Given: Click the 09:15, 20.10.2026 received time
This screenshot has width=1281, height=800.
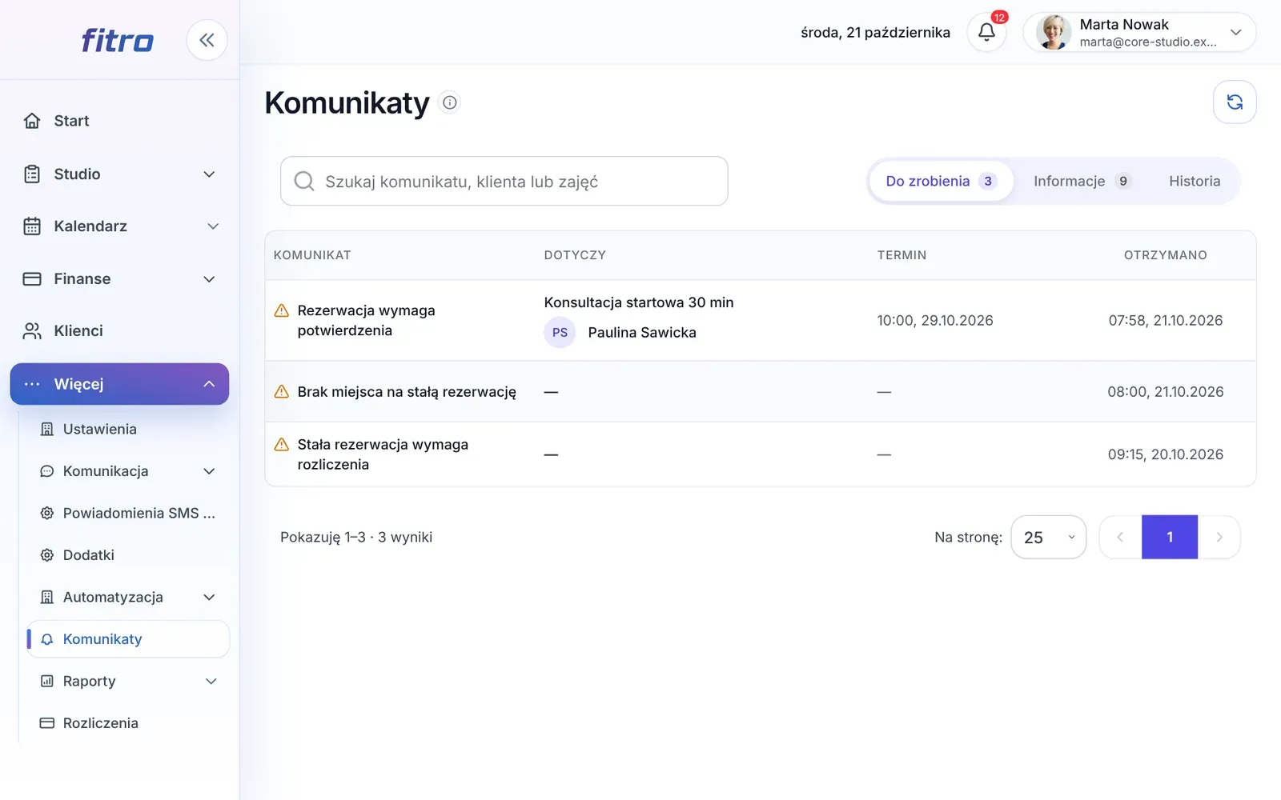Looking at the screenshot, I should tap(1166, 454).
